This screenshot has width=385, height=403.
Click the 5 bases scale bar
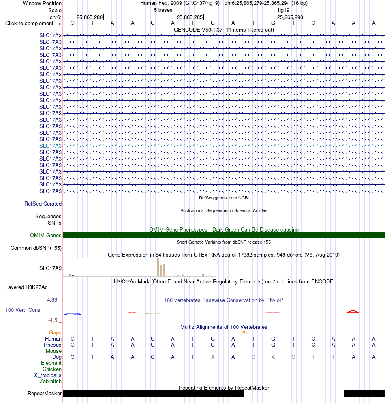click(224, 10)
